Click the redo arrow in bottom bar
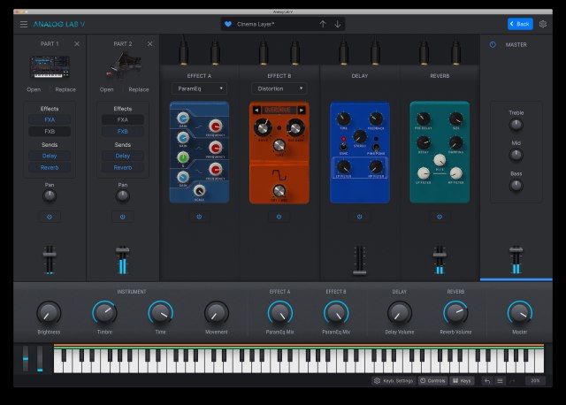 (512, 381)
